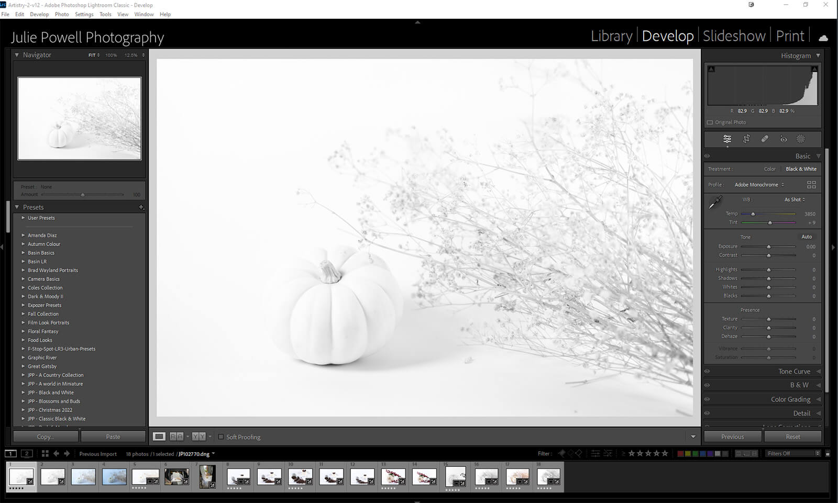Select the sixth filmstrip thumbnail
The height and width of the screenshot is (503, 838).
[x=177, y=477]
